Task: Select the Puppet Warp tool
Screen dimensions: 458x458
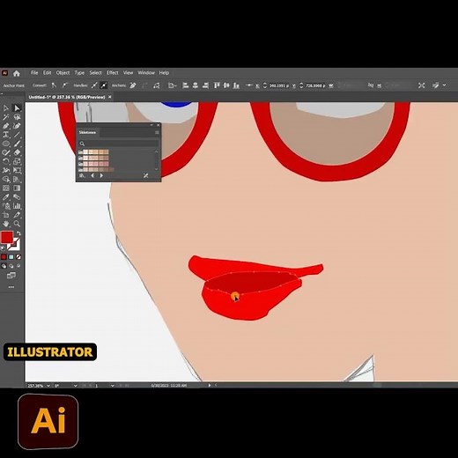Action: [6, 170]
